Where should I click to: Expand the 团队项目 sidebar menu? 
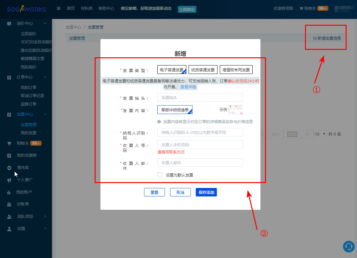coord(45,216)
